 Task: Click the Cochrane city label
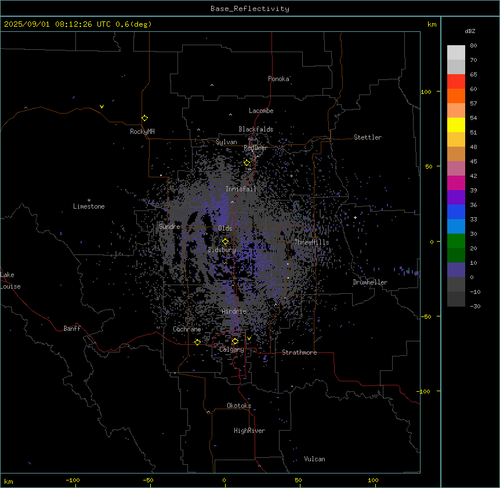[x=187, y=329]
